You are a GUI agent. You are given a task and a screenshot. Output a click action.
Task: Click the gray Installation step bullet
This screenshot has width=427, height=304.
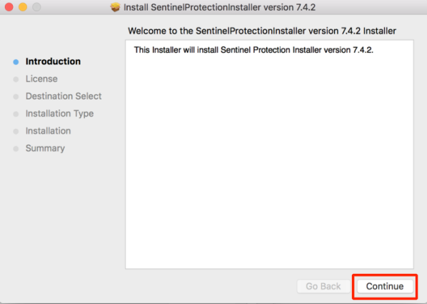click(16, 132)
